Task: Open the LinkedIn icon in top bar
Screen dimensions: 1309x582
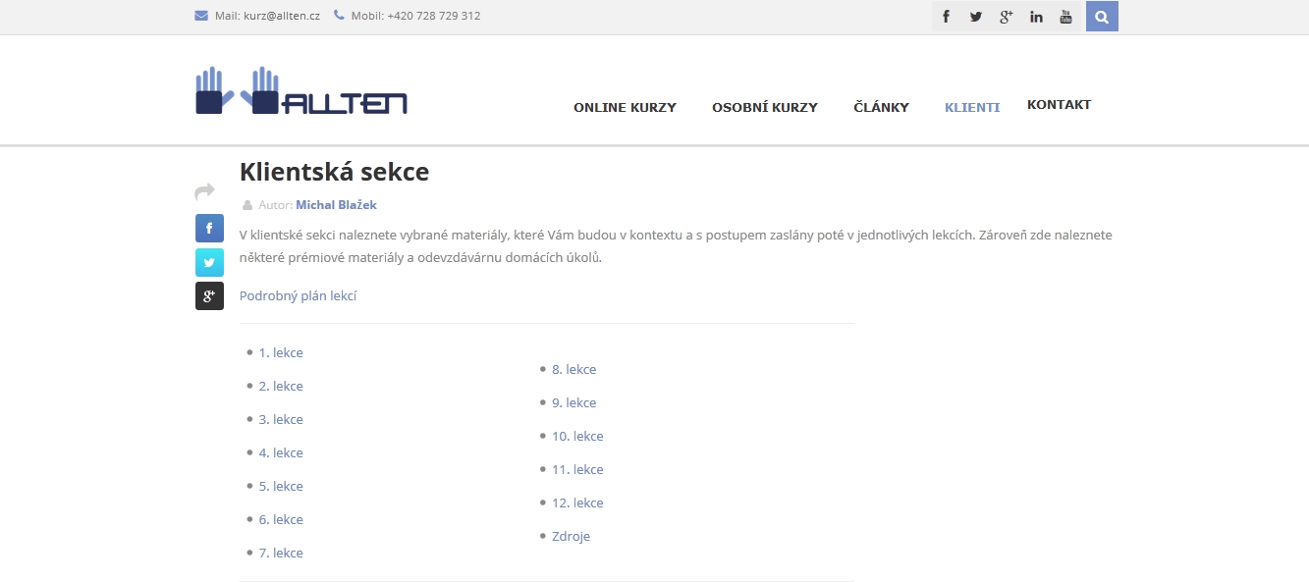Action: [1036, 17]
